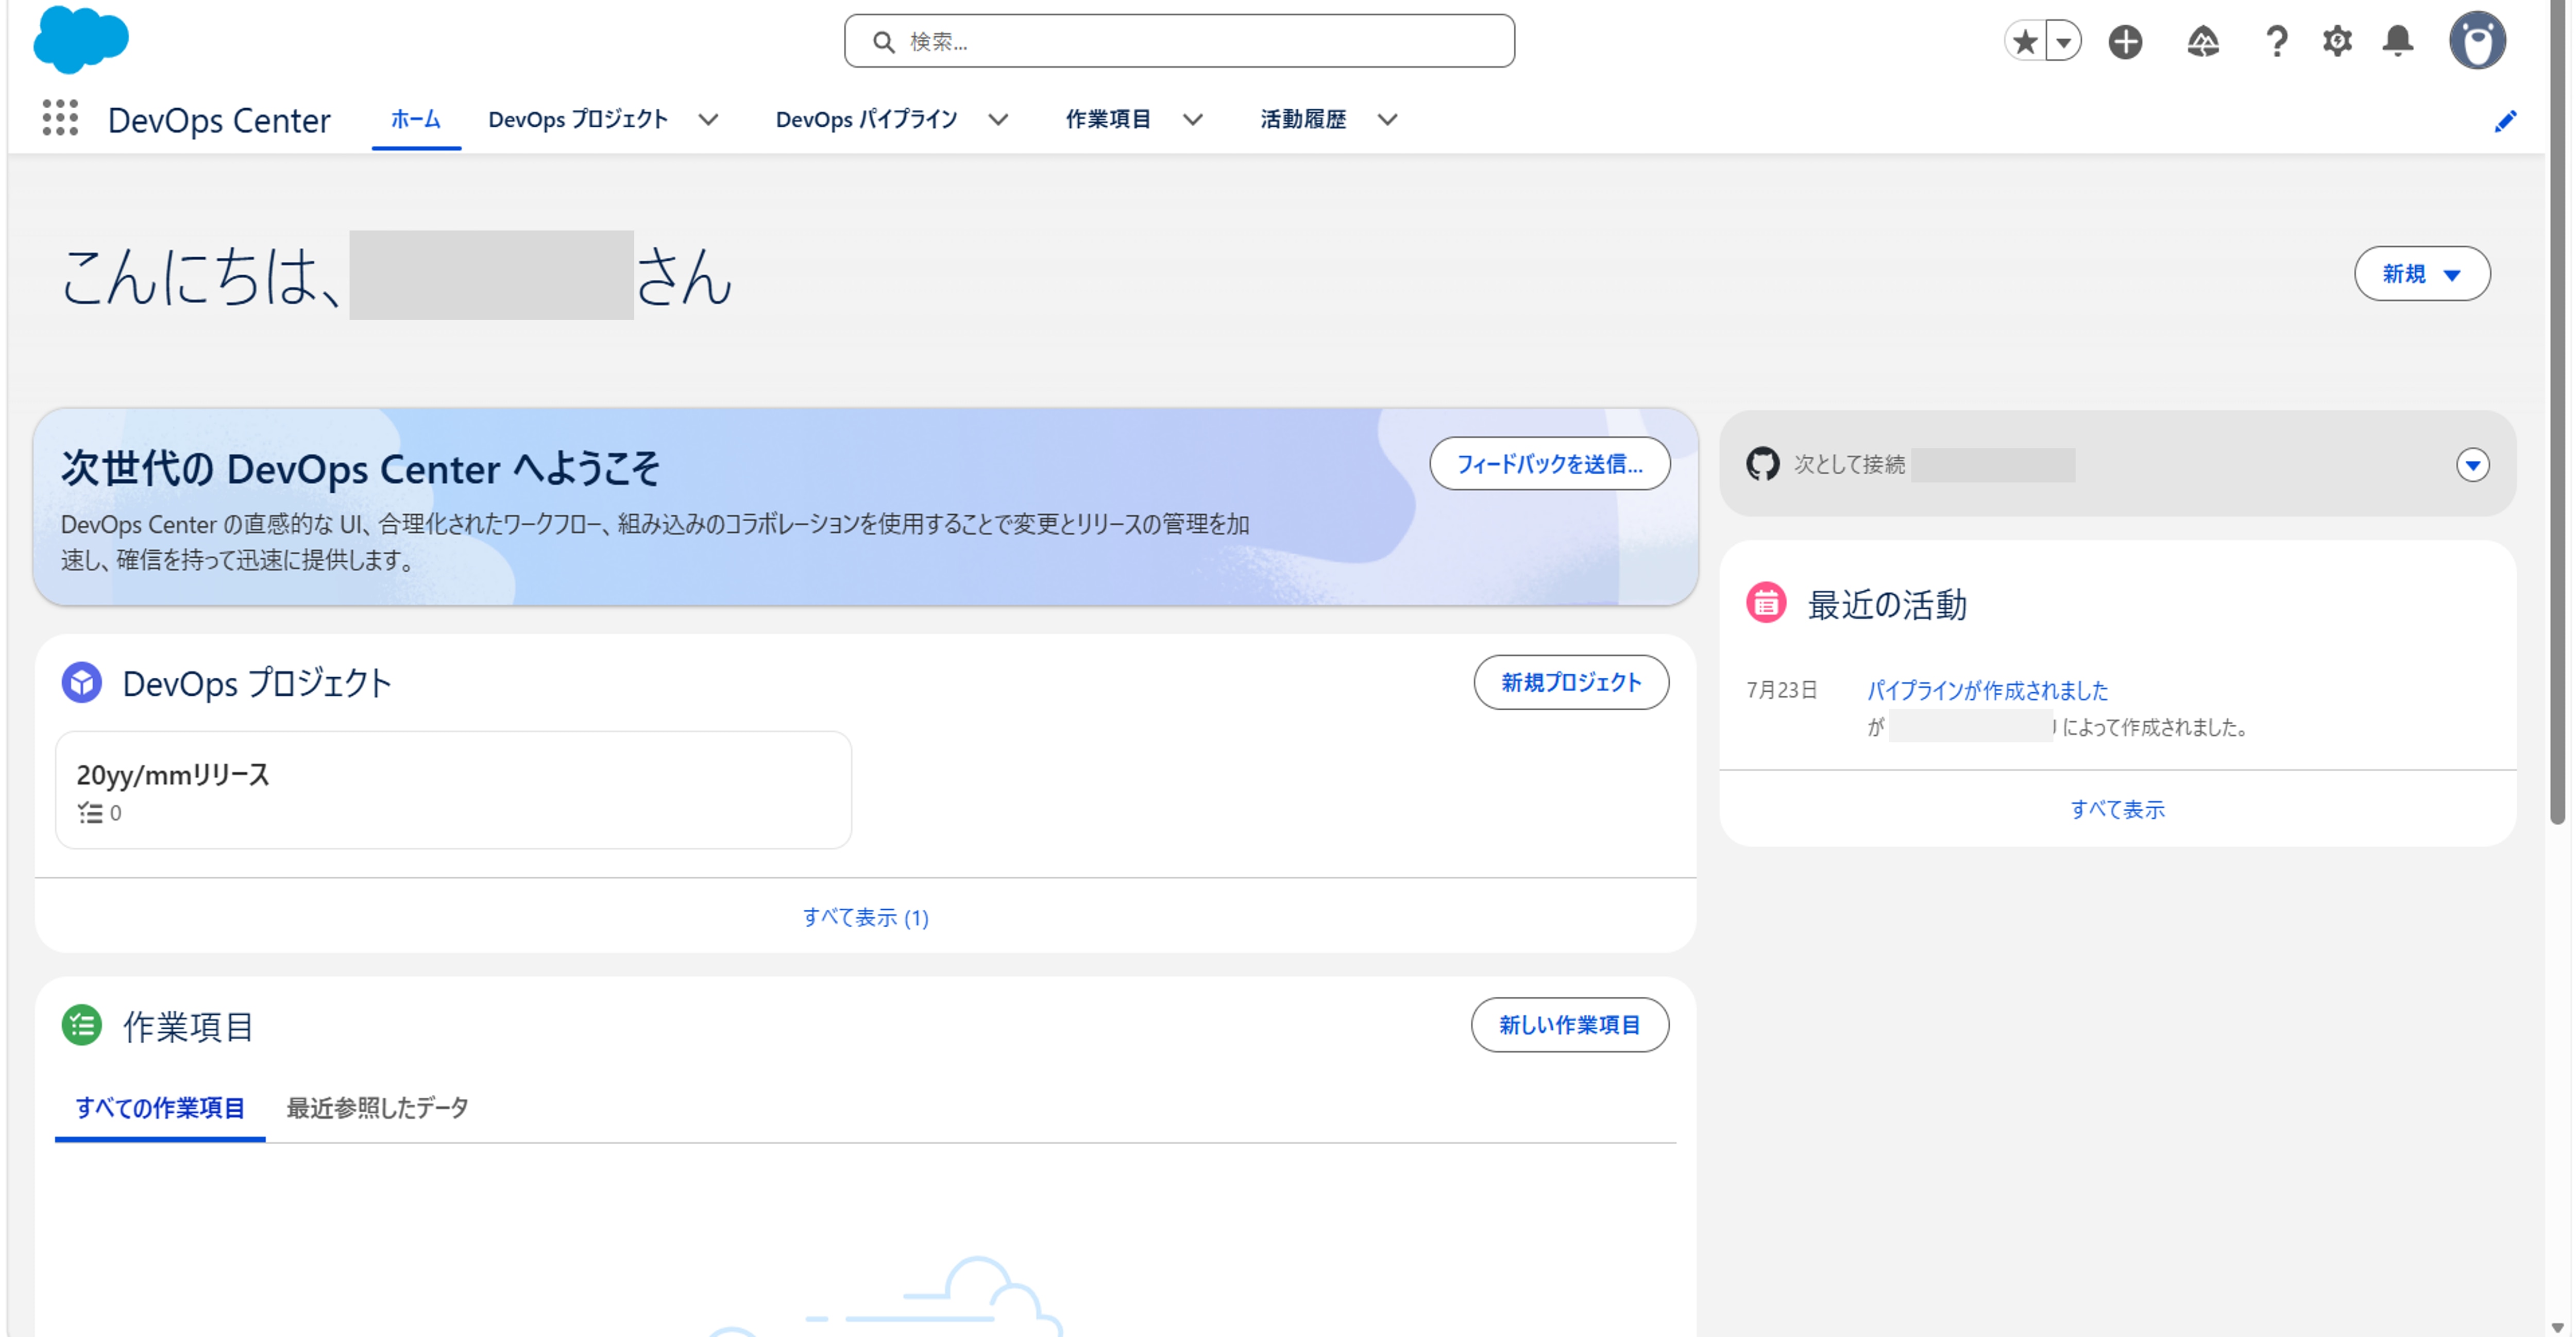Click the DevOps プロジェクト cube icon
2576x1337 pixels.
tap(82, 682)
